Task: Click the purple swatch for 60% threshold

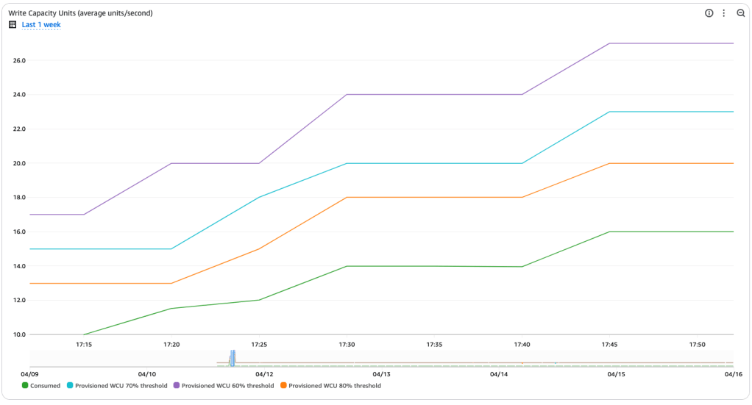Action: (x=177, y=385)
